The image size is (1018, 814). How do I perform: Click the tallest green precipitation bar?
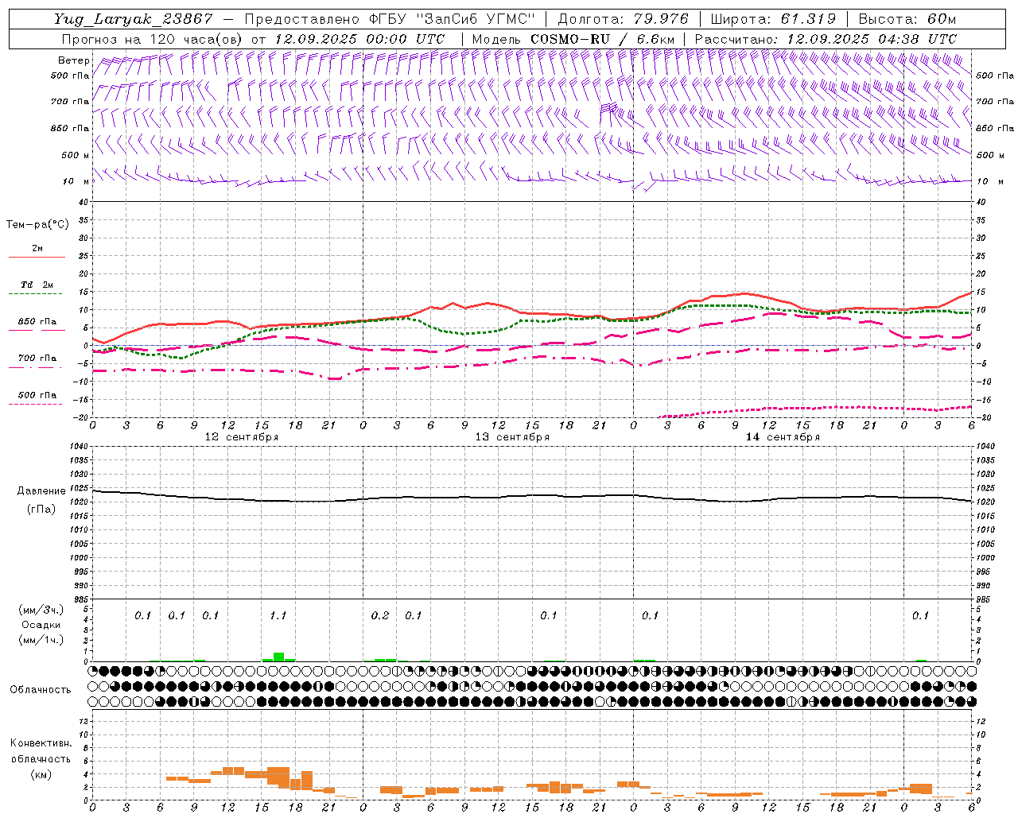point(278,657)
